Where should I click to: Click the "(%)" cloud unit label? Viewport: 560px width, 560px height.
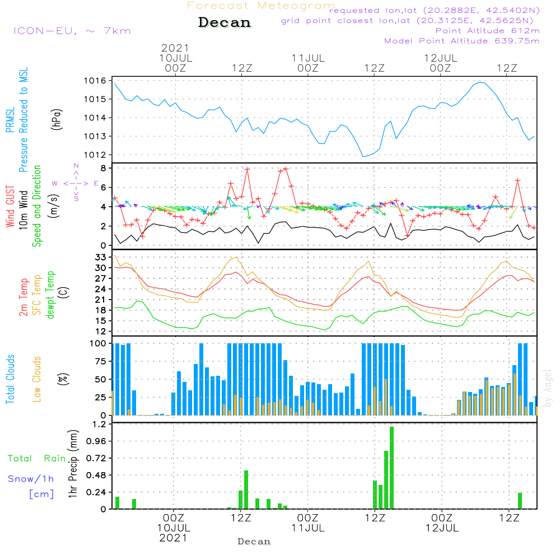coord(63,379)
